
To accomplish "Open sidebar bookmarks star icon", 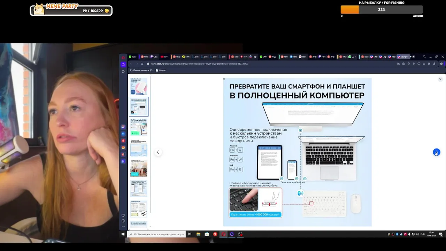I will tap(123, 71).
